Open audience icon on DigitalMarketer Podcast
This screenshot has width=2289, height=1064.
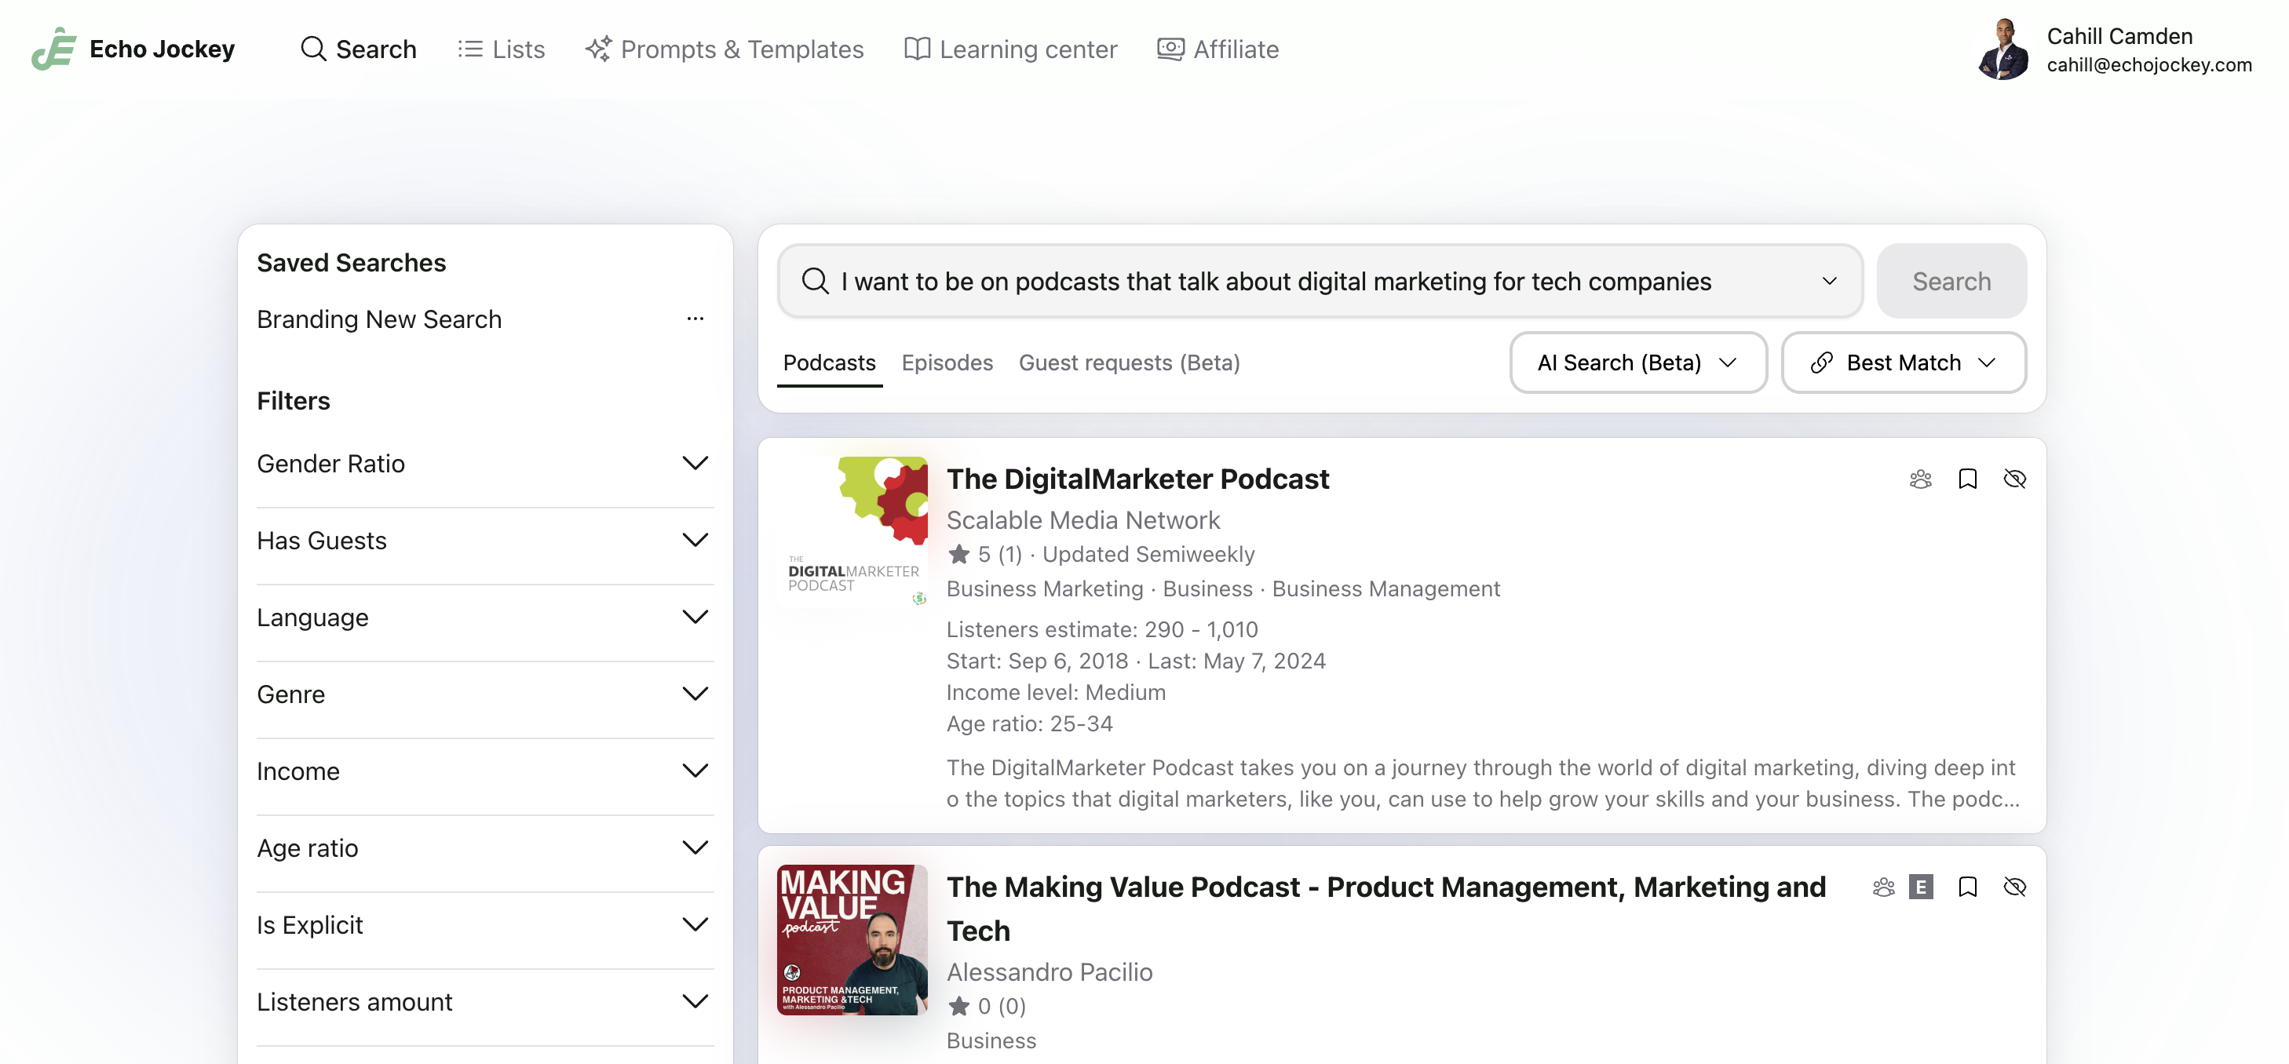[1920, 479]
